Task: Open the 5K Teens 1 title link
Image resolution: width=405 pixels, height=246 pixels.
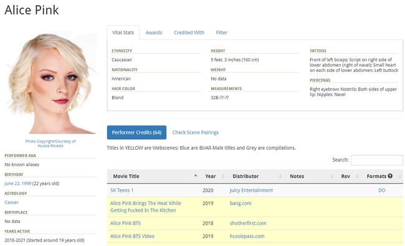Action: [x=122, y=190]
